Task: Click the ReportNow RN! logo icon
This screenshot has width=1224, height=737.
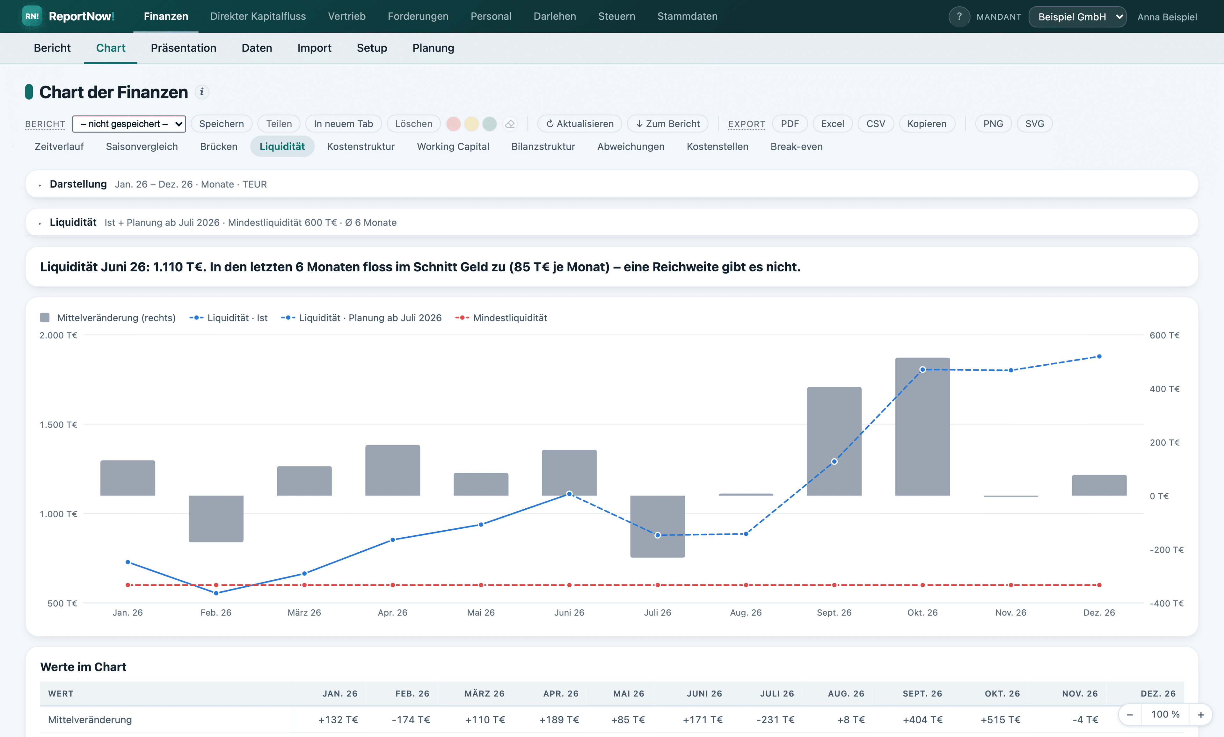Action: tap(32, 16)
